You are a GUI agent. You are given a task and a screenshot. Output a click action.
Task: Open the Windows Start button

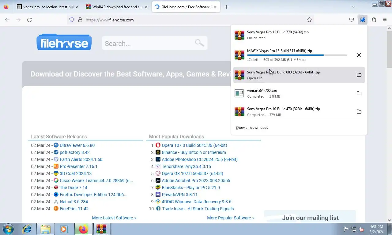coord(8,229)
